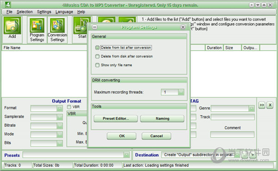Open the Samplerate dropdown
Viewport: 278px width, 171px height.
pos(60,117)
